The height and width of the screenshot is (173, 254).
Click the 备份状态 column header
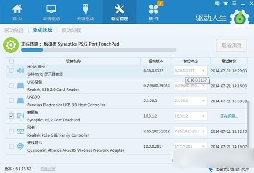click(191, 61)
